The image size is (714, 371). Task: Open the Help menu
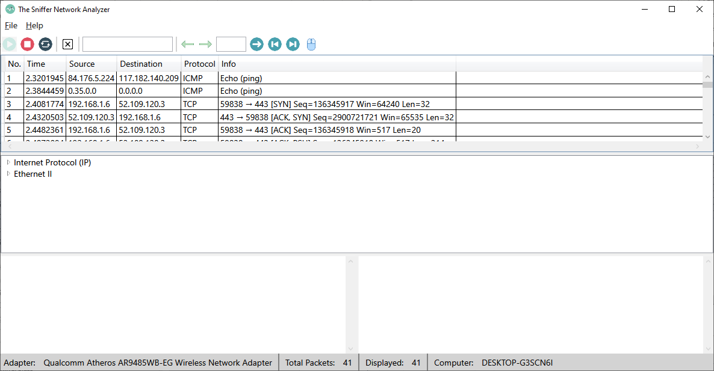(x=34, y=25)
